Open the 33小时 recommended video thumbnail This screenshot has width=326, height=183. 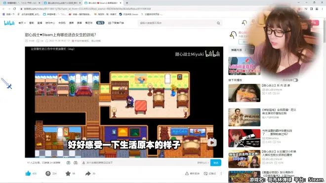coord(244,159)
